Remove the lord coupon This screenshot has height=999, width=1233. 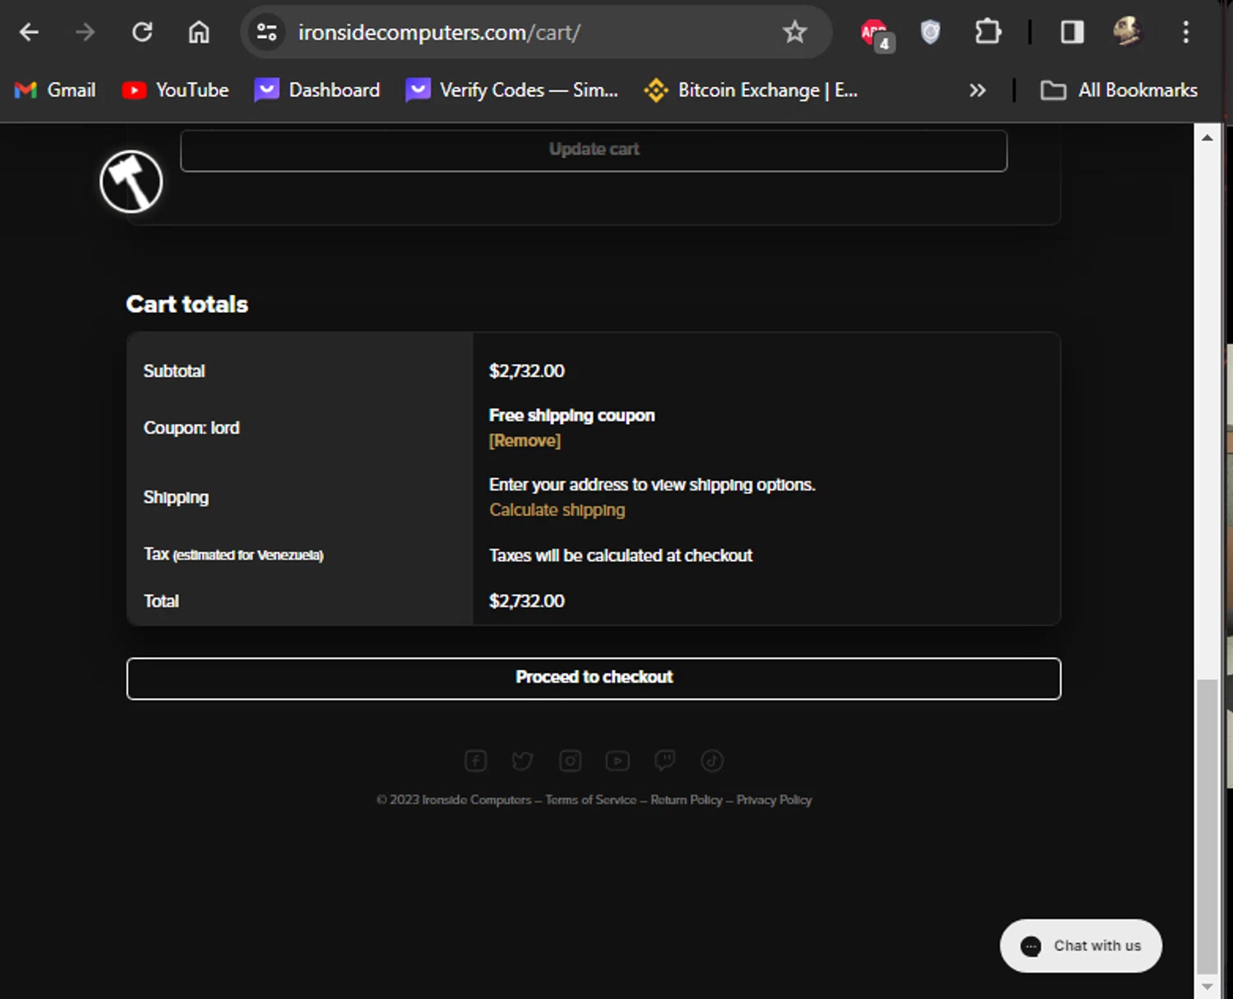[x=524, y=441]
